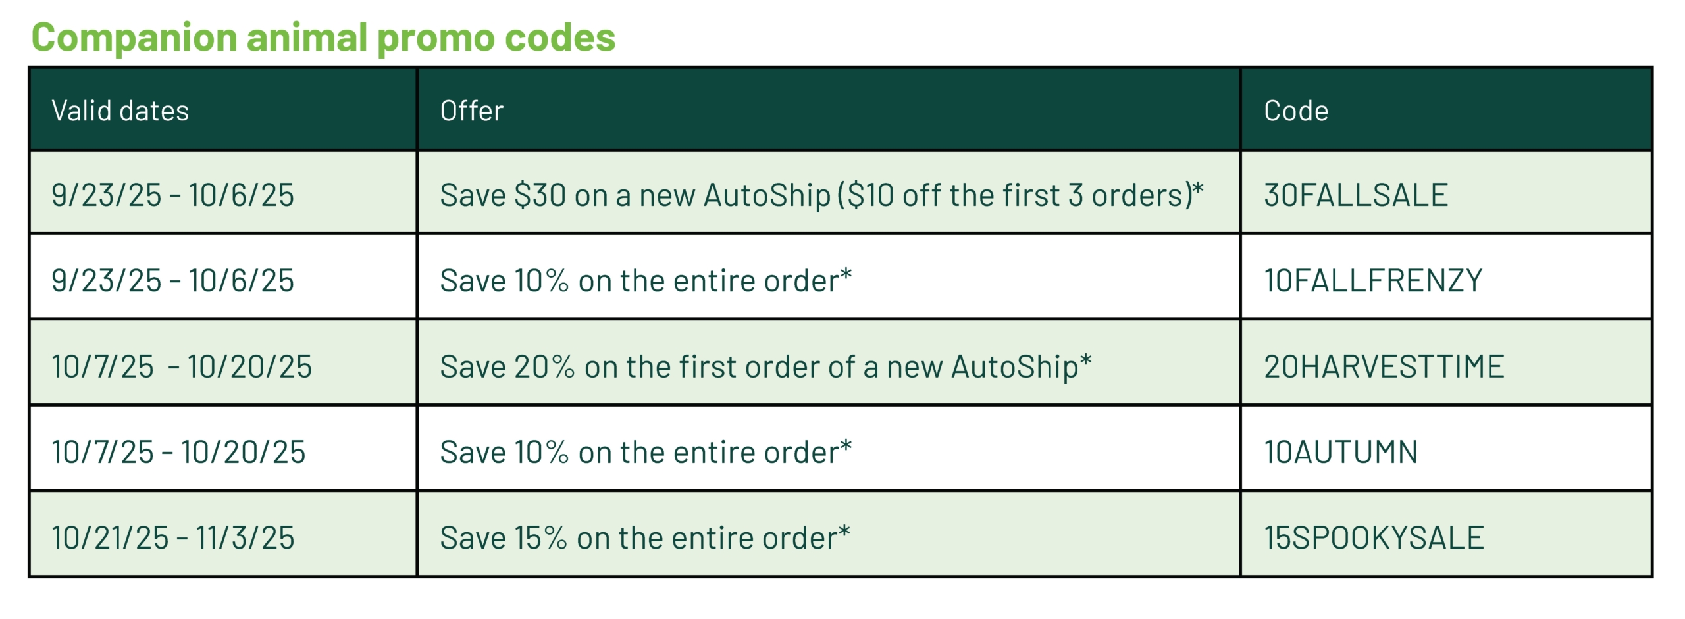The height and width of the screenshot is (619, 1685).
Task: Select the 'Valid dates' column header
Action: pyautogui.click(x=120, y=111)
